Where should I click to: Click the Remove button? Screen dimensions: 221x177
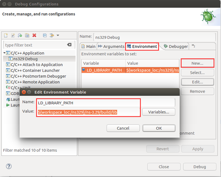pos(197,91)
